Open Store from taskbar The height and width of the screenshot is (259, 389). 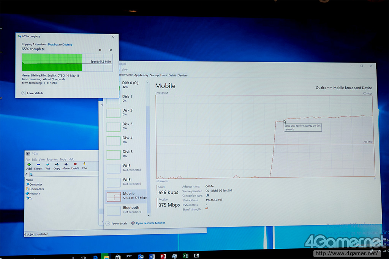[x=118, y=256]
